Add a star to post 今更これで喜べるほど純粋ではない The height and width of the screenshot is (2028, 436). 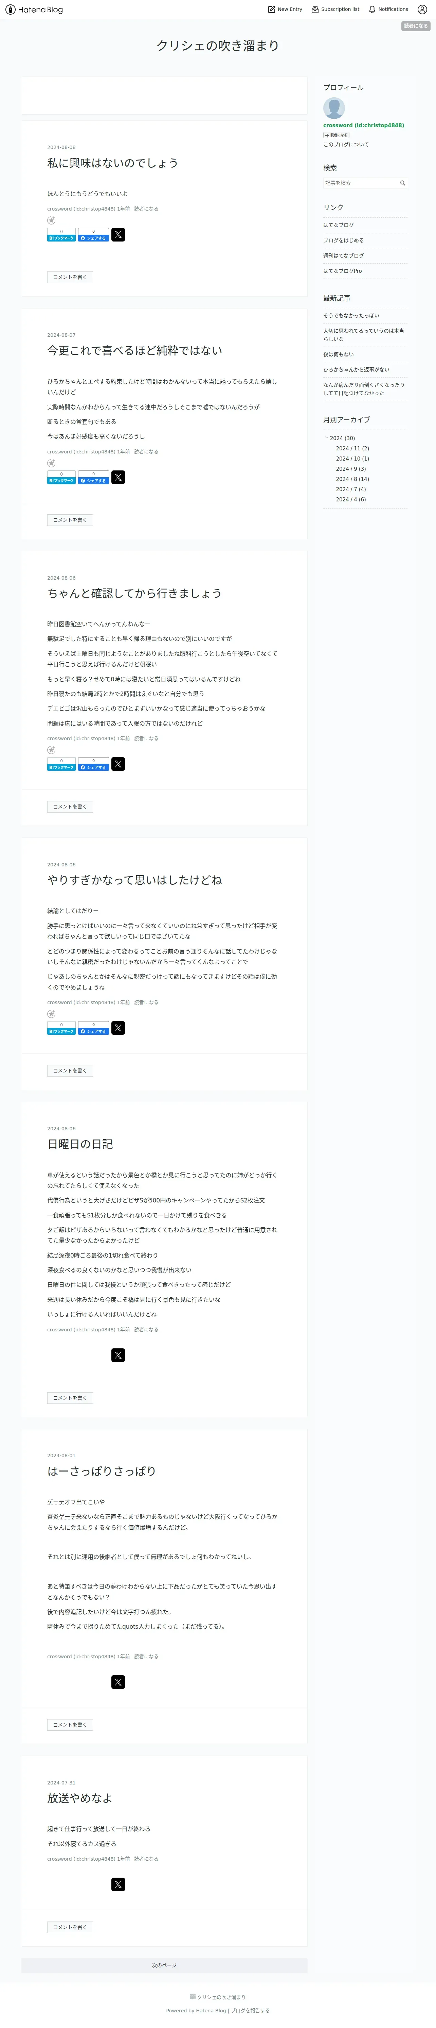click(x=51, y=463)
